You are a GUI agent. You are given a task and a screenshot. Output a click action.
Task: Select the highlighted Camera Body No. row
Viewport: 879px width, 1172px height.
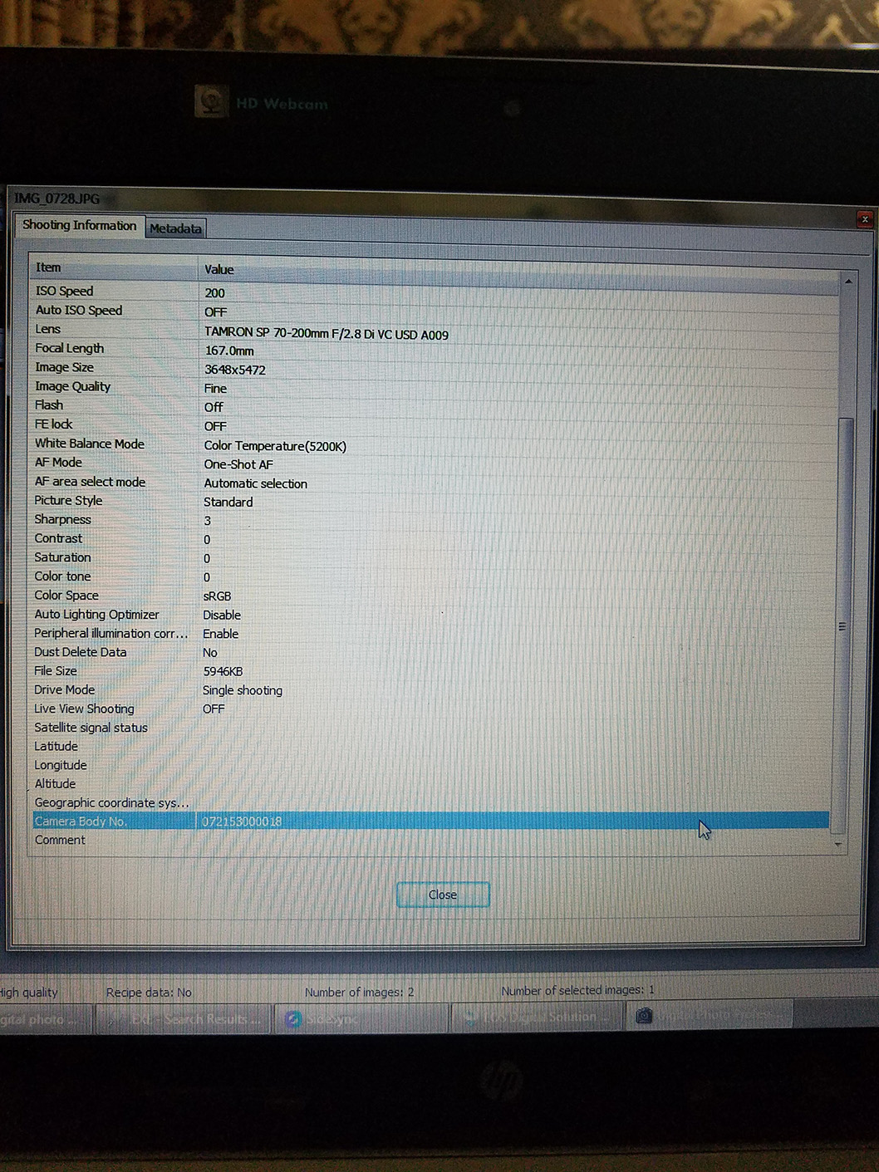(x=332, y=821)
